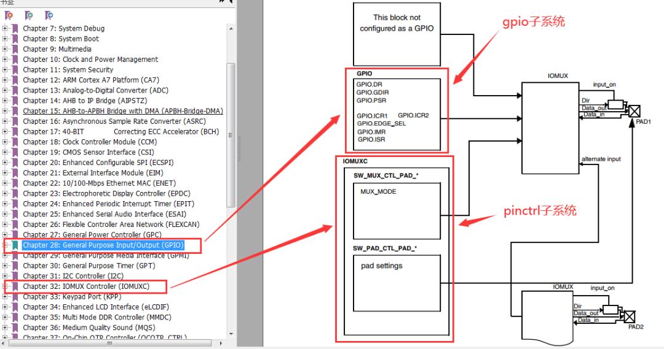The height and width of the screenshot is (349, 664).
Task: Click the purple bookmark icon for Chapter 13
Action: click(x=15, y=90)
